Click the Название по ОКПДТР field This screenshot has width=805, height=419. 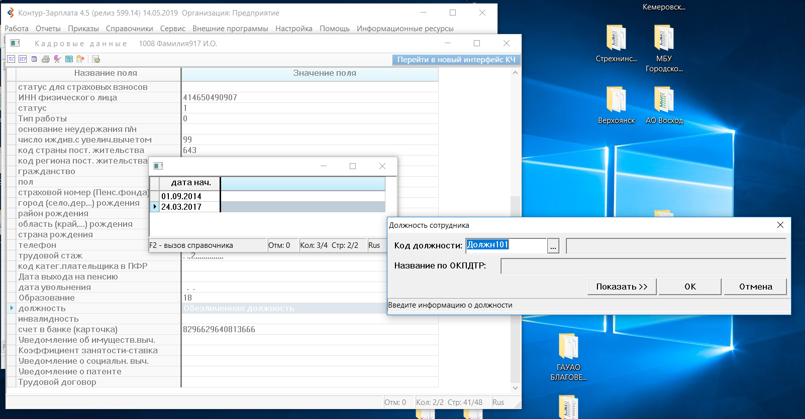tap(643, 266)
